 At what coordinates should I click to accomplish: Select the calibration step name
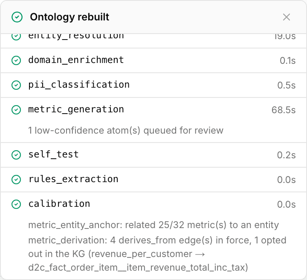59,204
